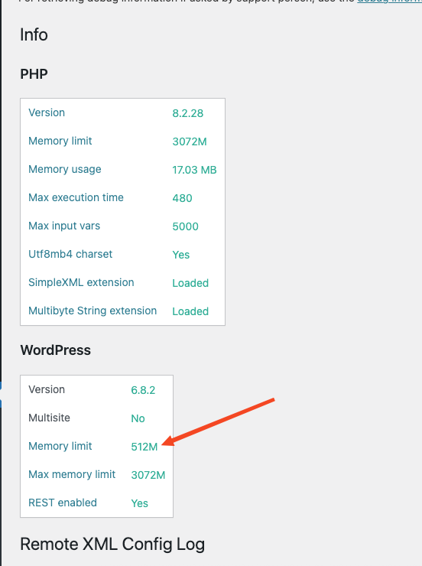The image size is (422, 566).
Task: Click the PHP section heading
Action: (34, 74)
